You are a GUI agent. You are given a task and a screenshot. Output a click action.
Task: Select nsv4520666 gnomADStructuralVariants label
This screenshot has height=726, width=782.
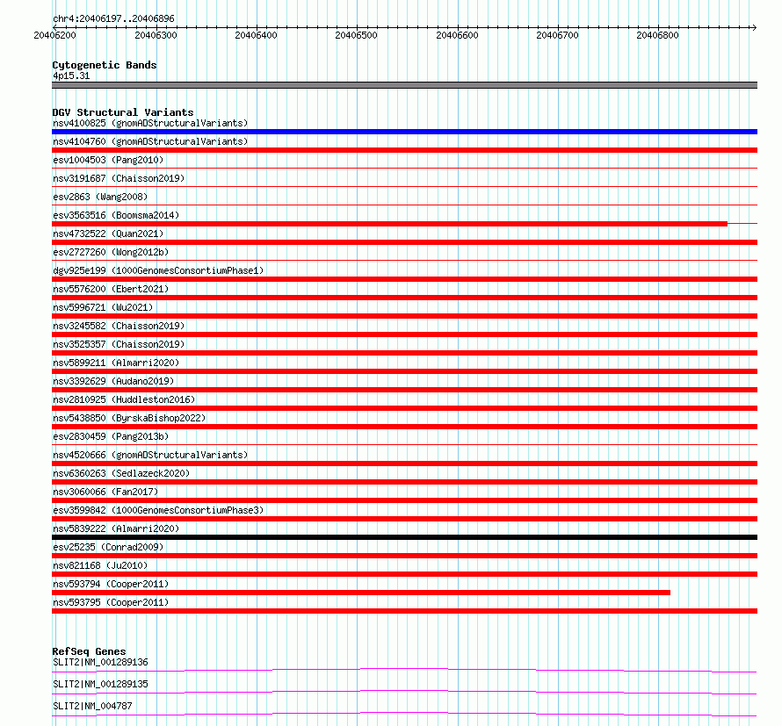point(150,455)
